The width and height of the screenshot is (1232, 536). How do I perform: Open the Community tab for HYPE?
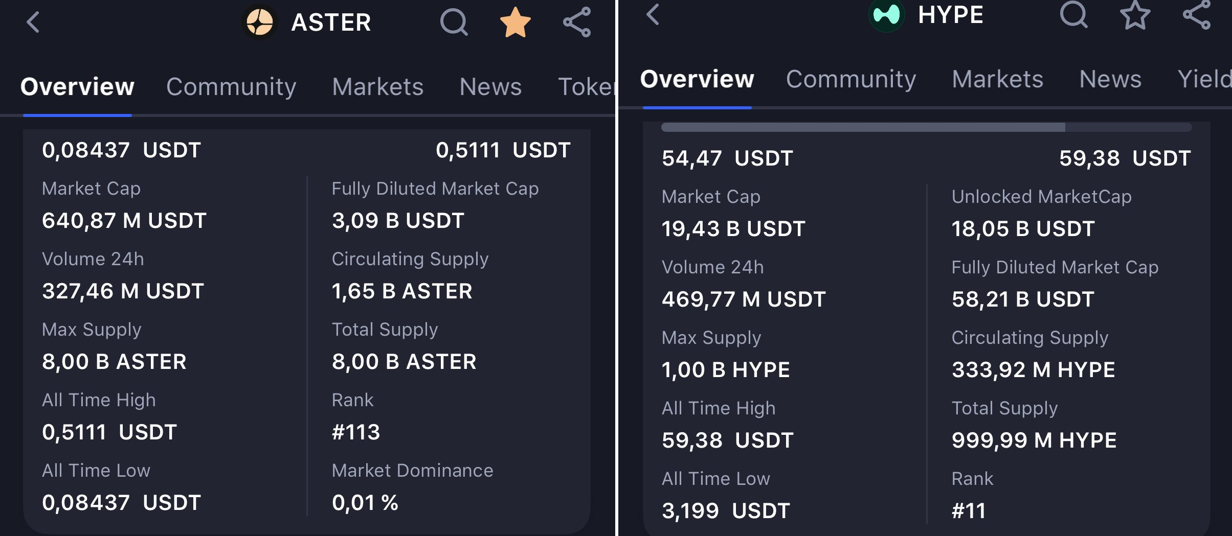tap(850, 79)
